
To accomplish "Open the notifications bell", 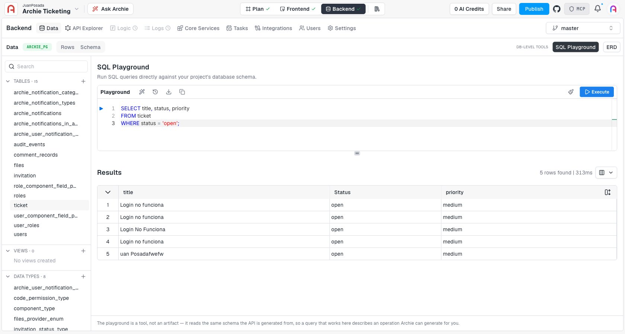I will [x=597, y=9].
